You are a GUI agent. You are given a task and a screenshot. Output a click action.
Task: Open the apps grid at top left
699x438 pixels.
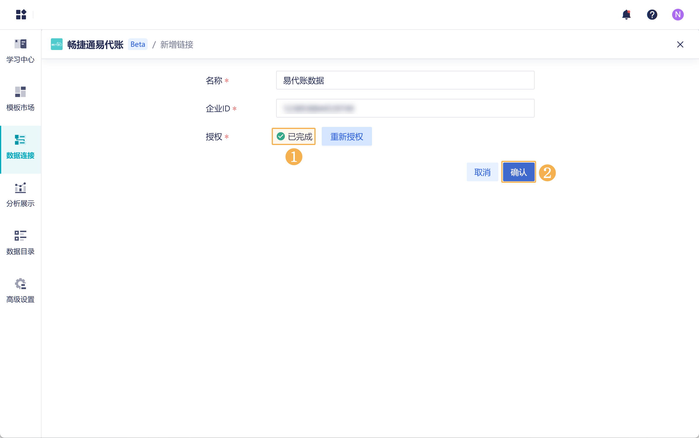click(21, 15)
